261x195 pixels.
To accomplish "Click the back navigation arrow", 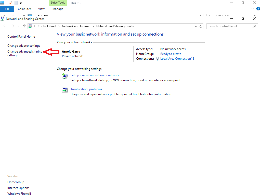I will pos(5,26).
